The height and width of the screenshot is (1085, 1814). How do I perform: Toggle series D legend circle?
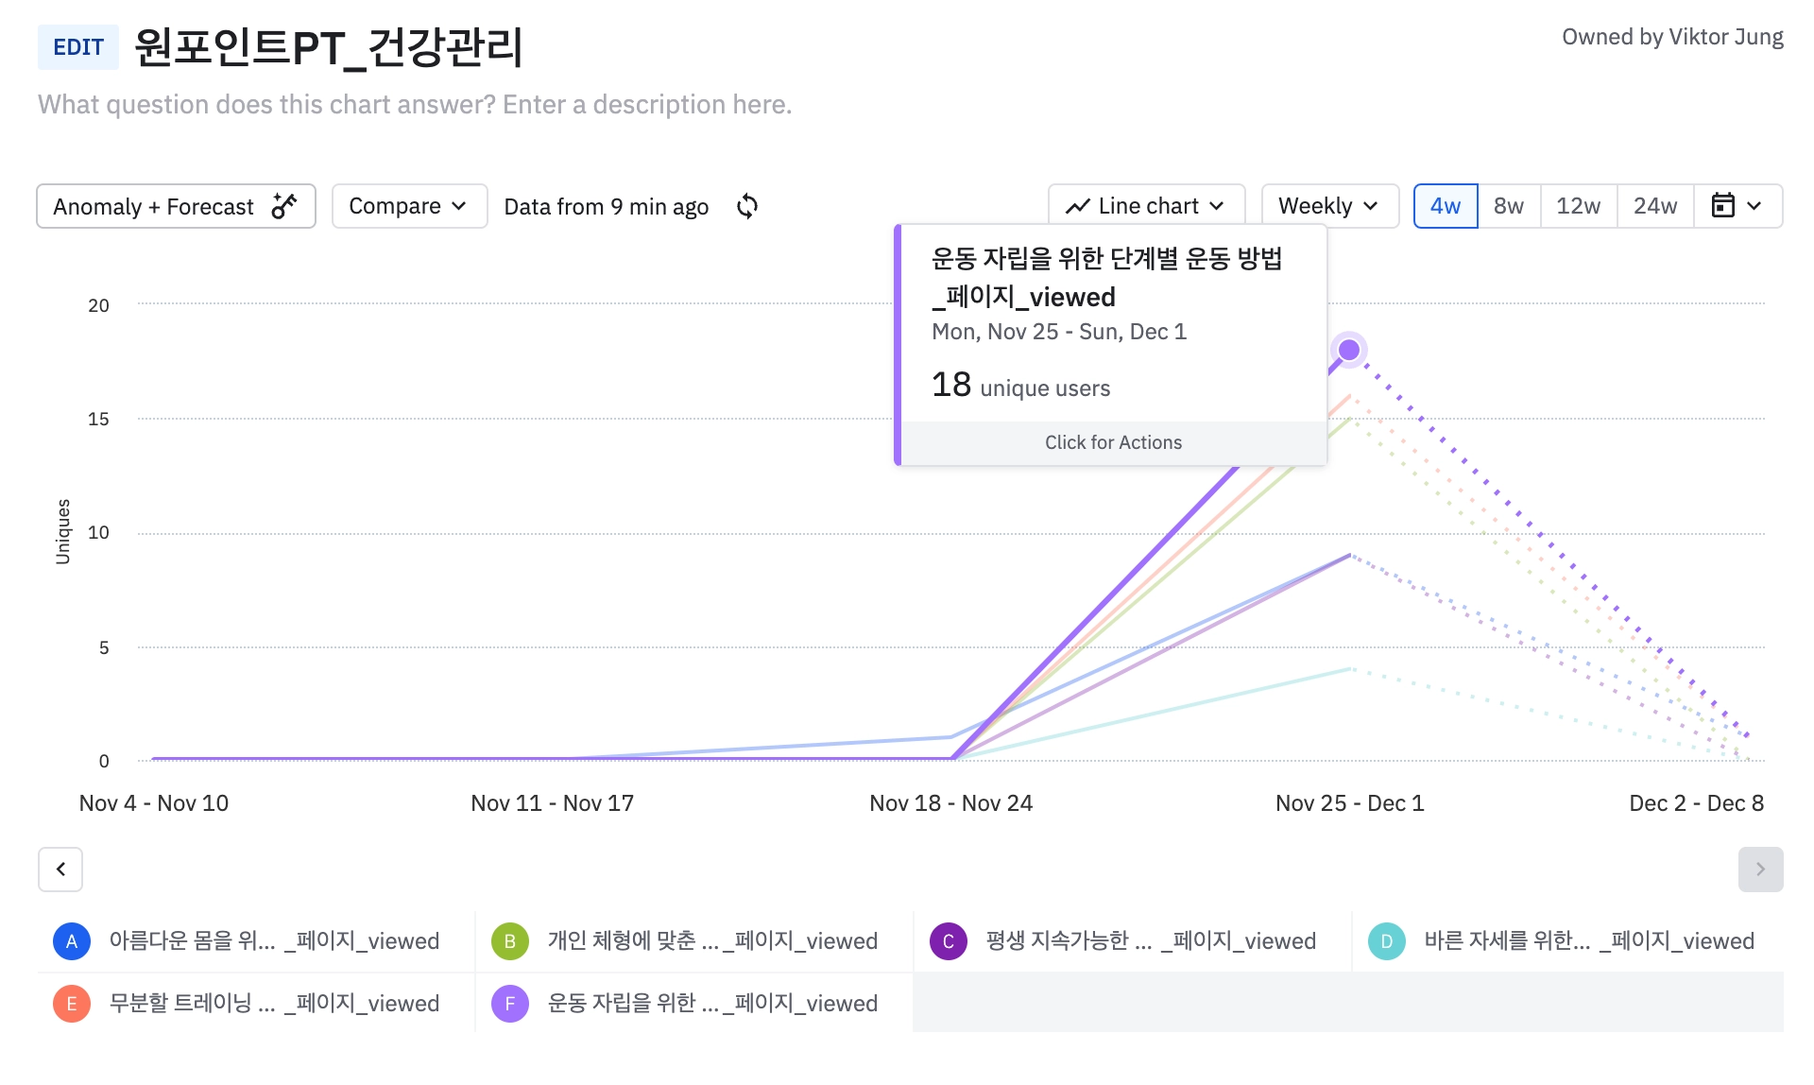click(x=1387, y=941)
